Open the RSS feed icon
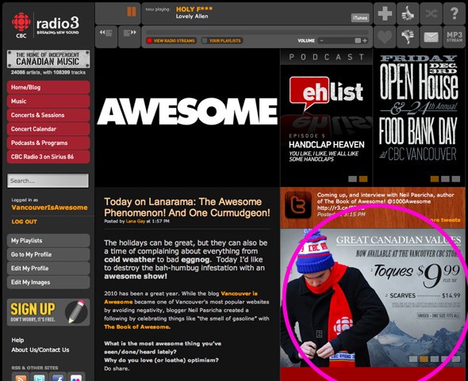 tap(21, 377)
